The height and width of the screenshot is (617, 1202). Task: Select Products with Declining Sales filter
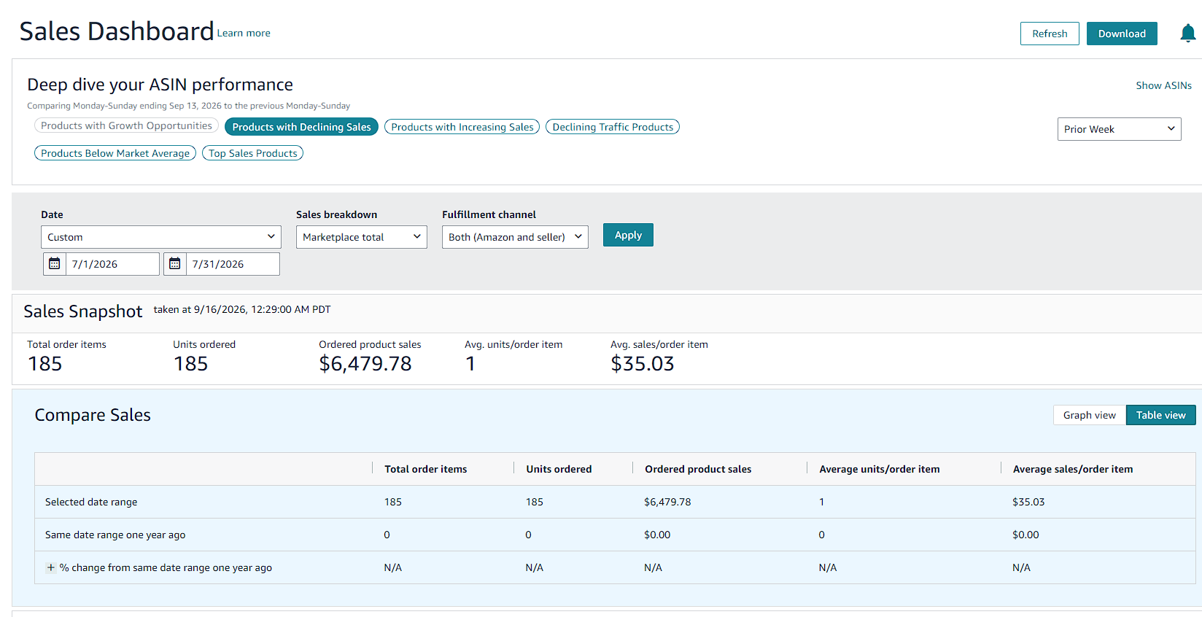click(301, 127)
